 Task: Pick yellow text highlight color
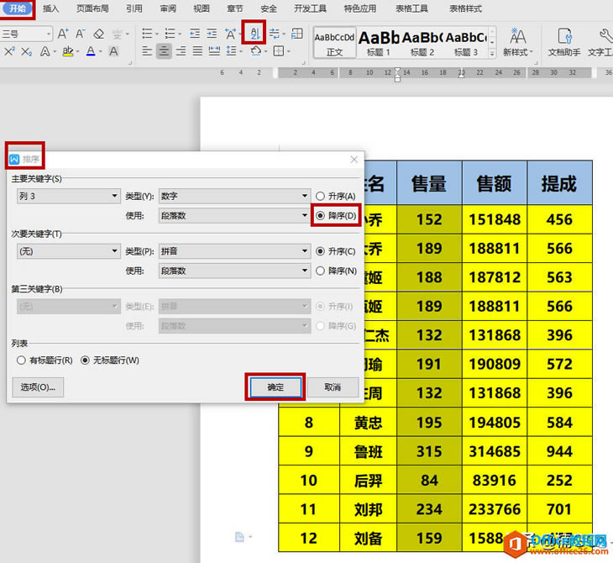click(68, 51)
